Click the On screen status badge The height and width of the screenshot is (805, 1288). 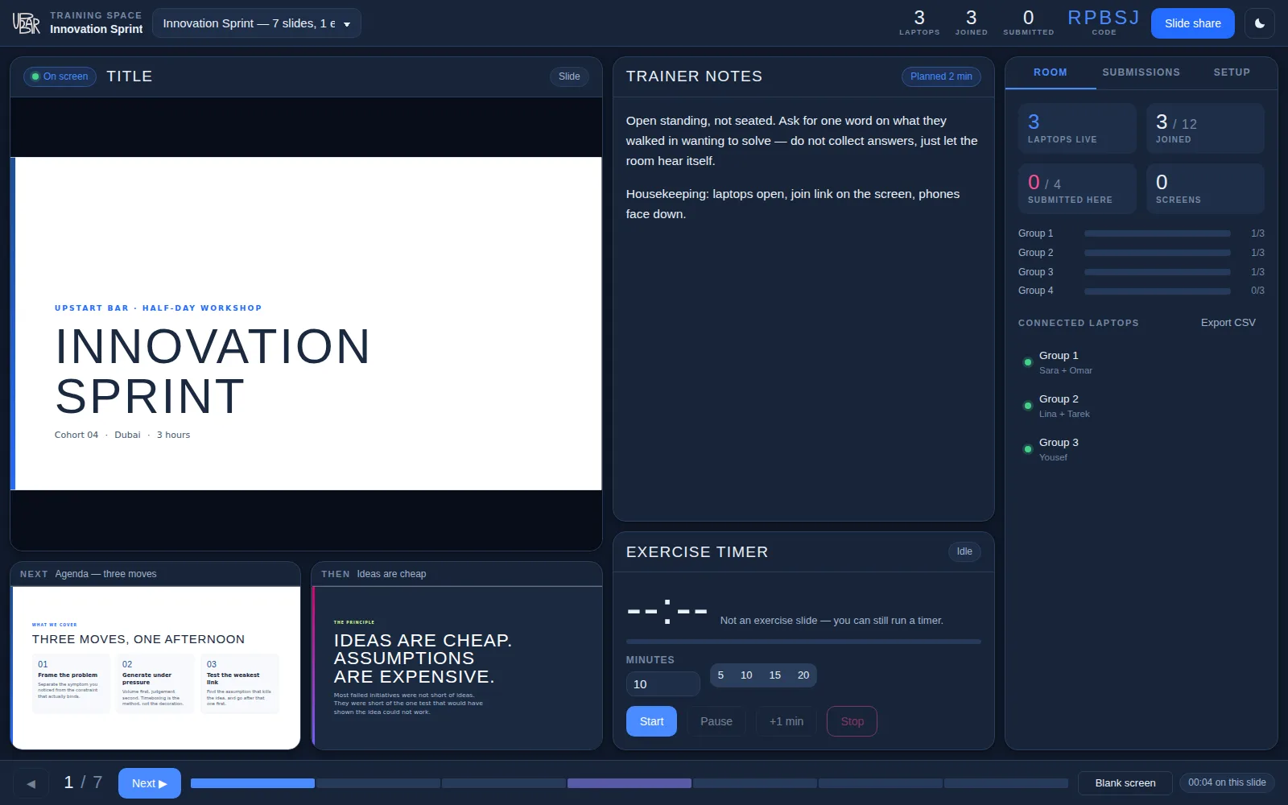coord(60,76)
